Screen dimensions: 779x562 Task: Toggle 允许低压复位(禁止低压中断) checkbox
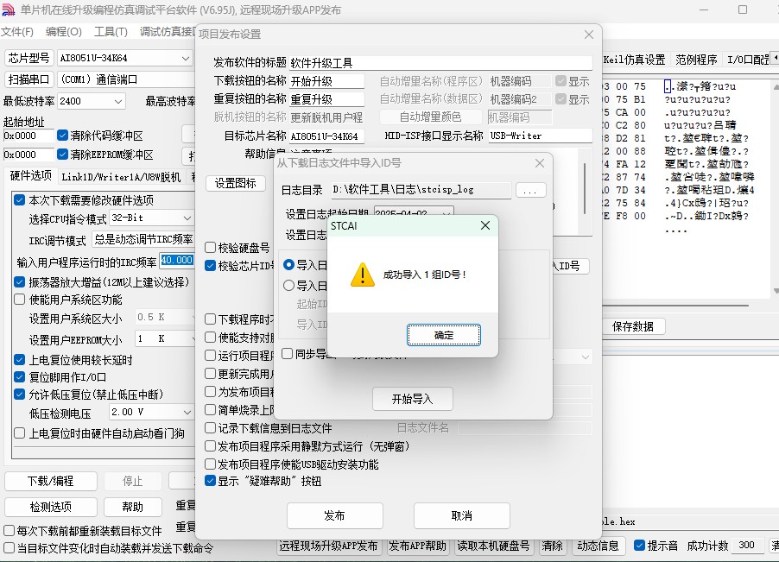19,395
